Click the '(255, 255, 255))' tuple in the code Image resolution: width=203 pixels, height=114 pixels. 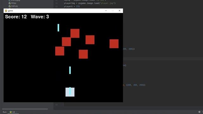pyautogui.click(x=136, y=85)
